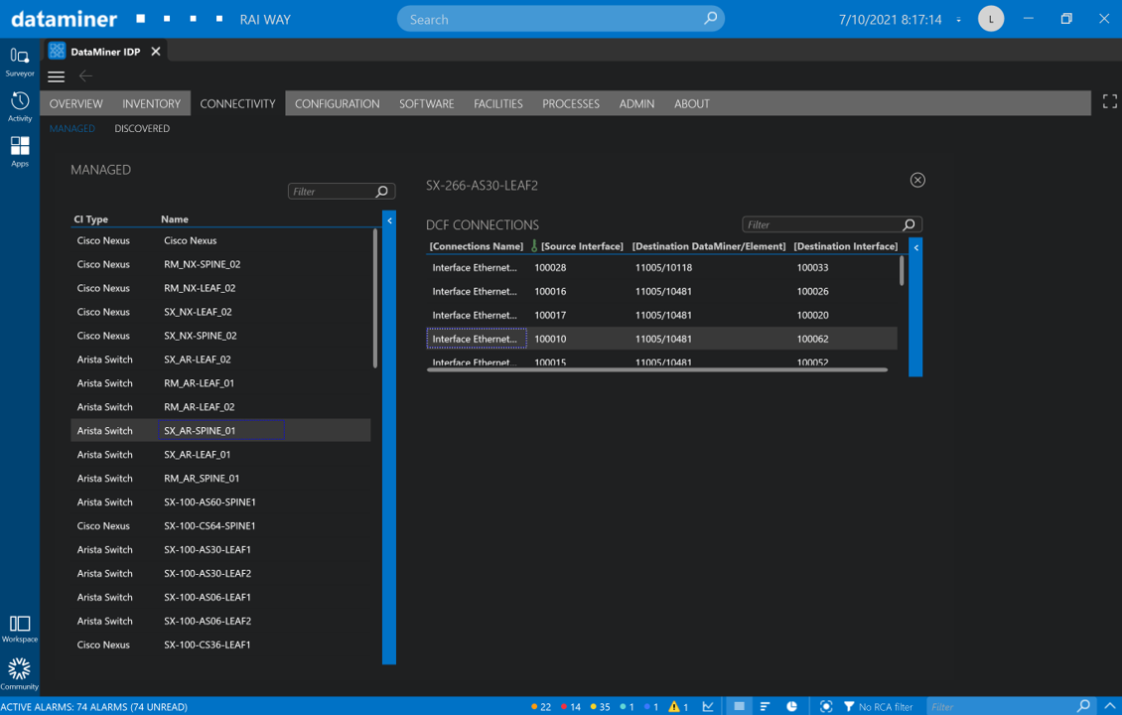Image resolution: width=1122 pixels, height=715 pixels.
Task: Open the Workspace panel in the sidebar
Action: point(19,629)
